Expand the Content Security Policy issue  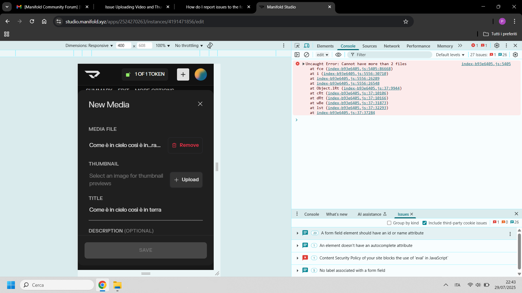pos(297,258)
